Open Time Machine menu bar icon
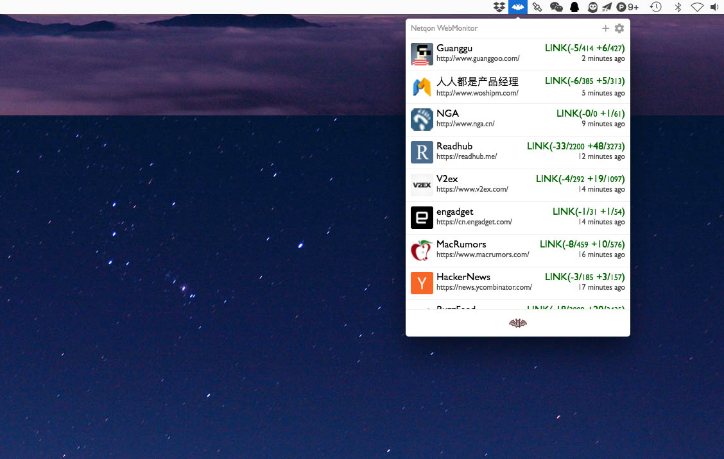The width and height of the screenshot is (724, 459). (x=656, y=7)
